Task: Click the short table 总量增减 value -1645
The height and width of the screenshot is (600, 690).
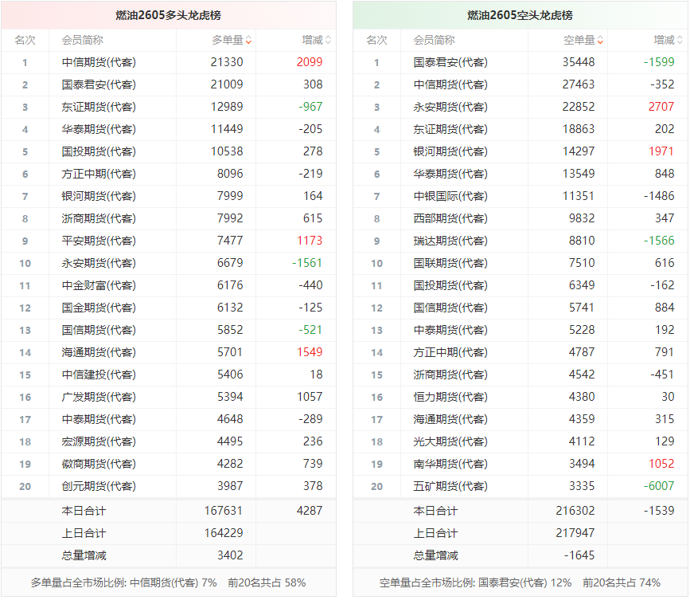Action: (579, 555)
